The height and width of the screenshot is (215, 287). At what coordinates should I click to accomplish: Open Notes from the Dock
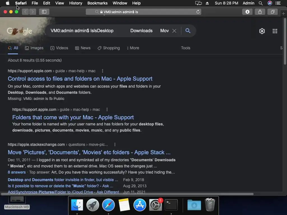[x=124, y=205]
